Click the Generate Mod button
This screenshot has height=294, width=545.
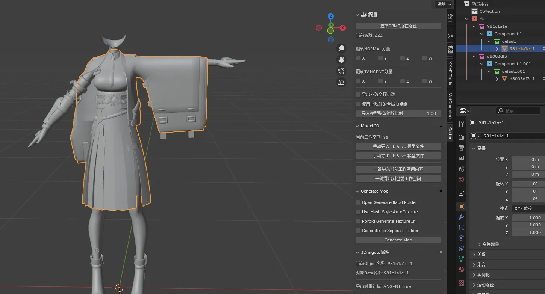[x=398, y=240]
